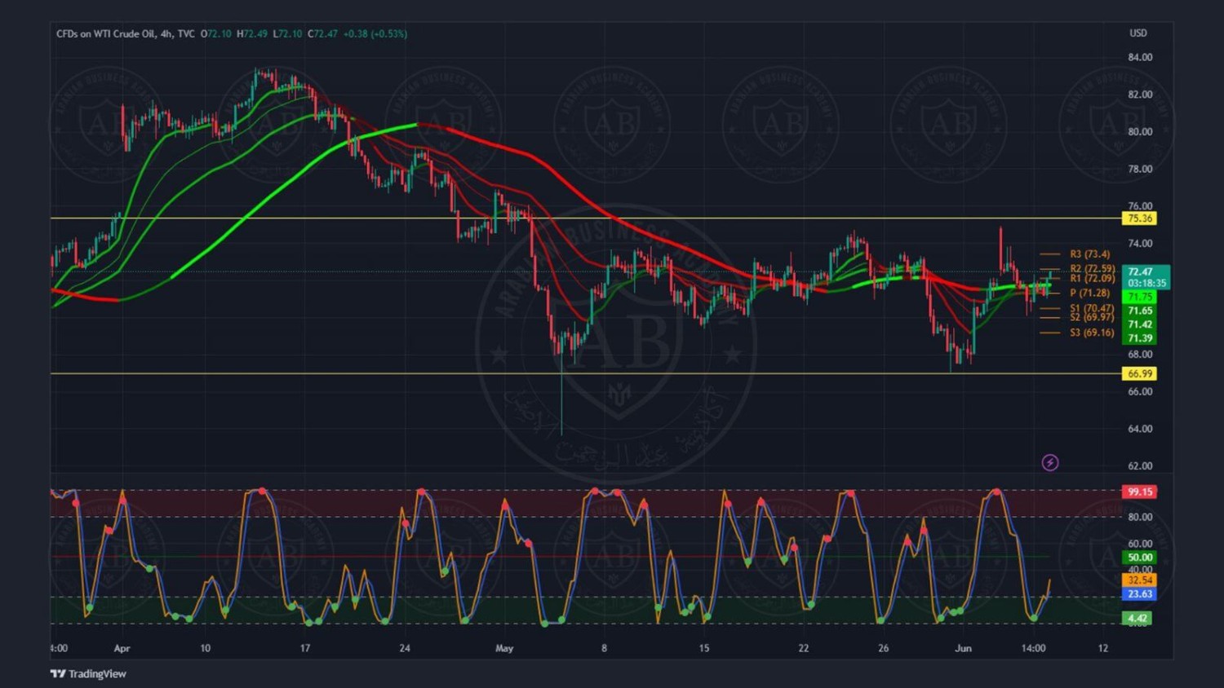1224x688 pixels.
Task: Click the 24 date label on time axis
Action: [x=405, y=648]
